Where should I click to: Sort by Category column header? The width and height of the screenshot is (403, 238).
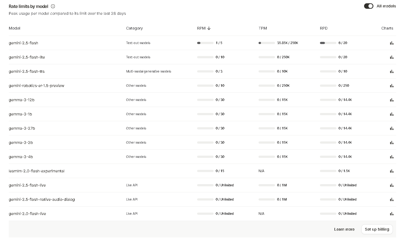click(x=134, y=28)
